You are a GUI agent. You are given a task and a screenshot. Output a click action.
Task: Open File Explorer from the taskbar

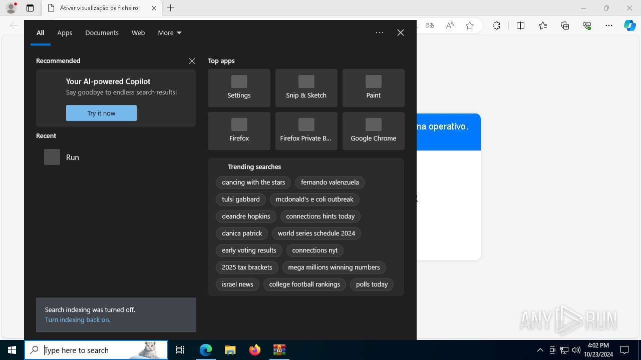pos(230,350)
